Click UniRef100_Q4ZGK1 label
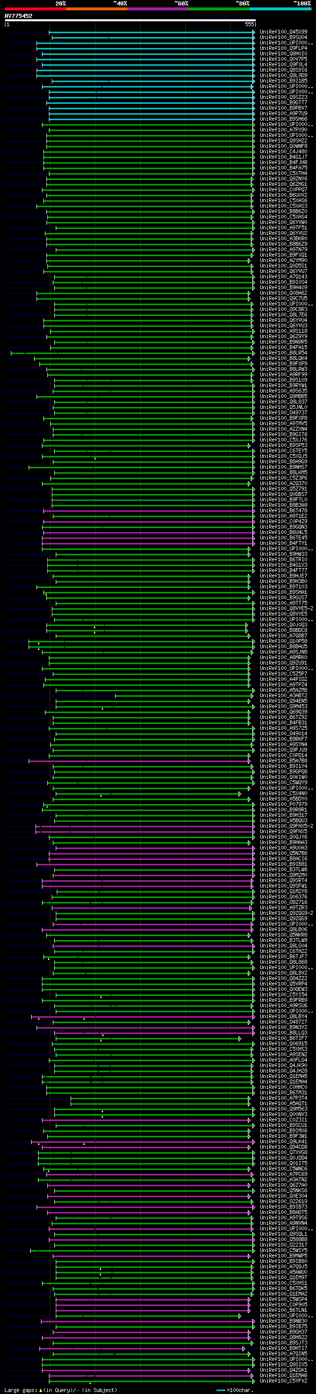Screen dimensions: 316x1394 pyautogui.click(x=283, y=1370)
